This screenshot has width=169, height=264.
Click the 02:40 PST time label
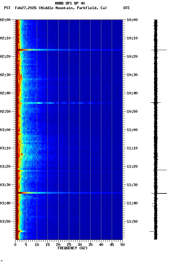click(x=5, y=93)
